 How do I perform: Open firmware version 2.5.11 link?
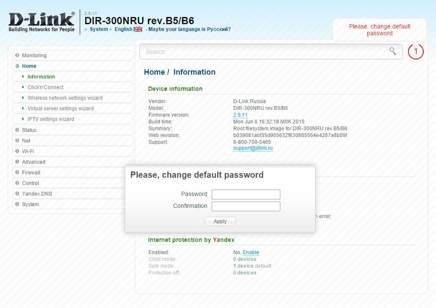pos(240,115)
